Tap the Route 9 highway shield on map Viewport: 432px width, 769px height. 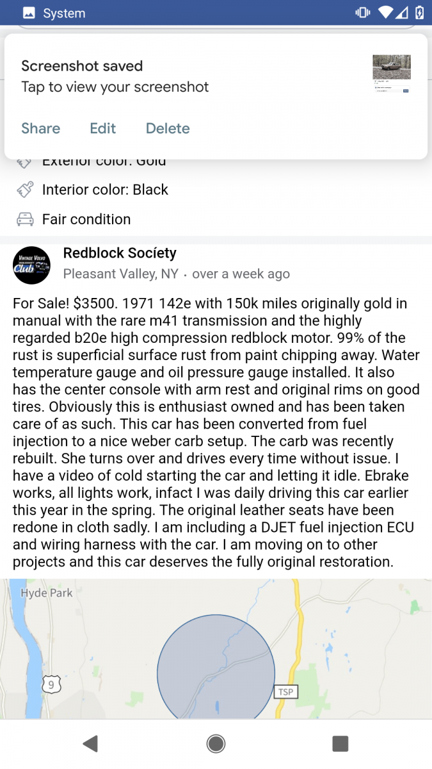pos(51,684)
